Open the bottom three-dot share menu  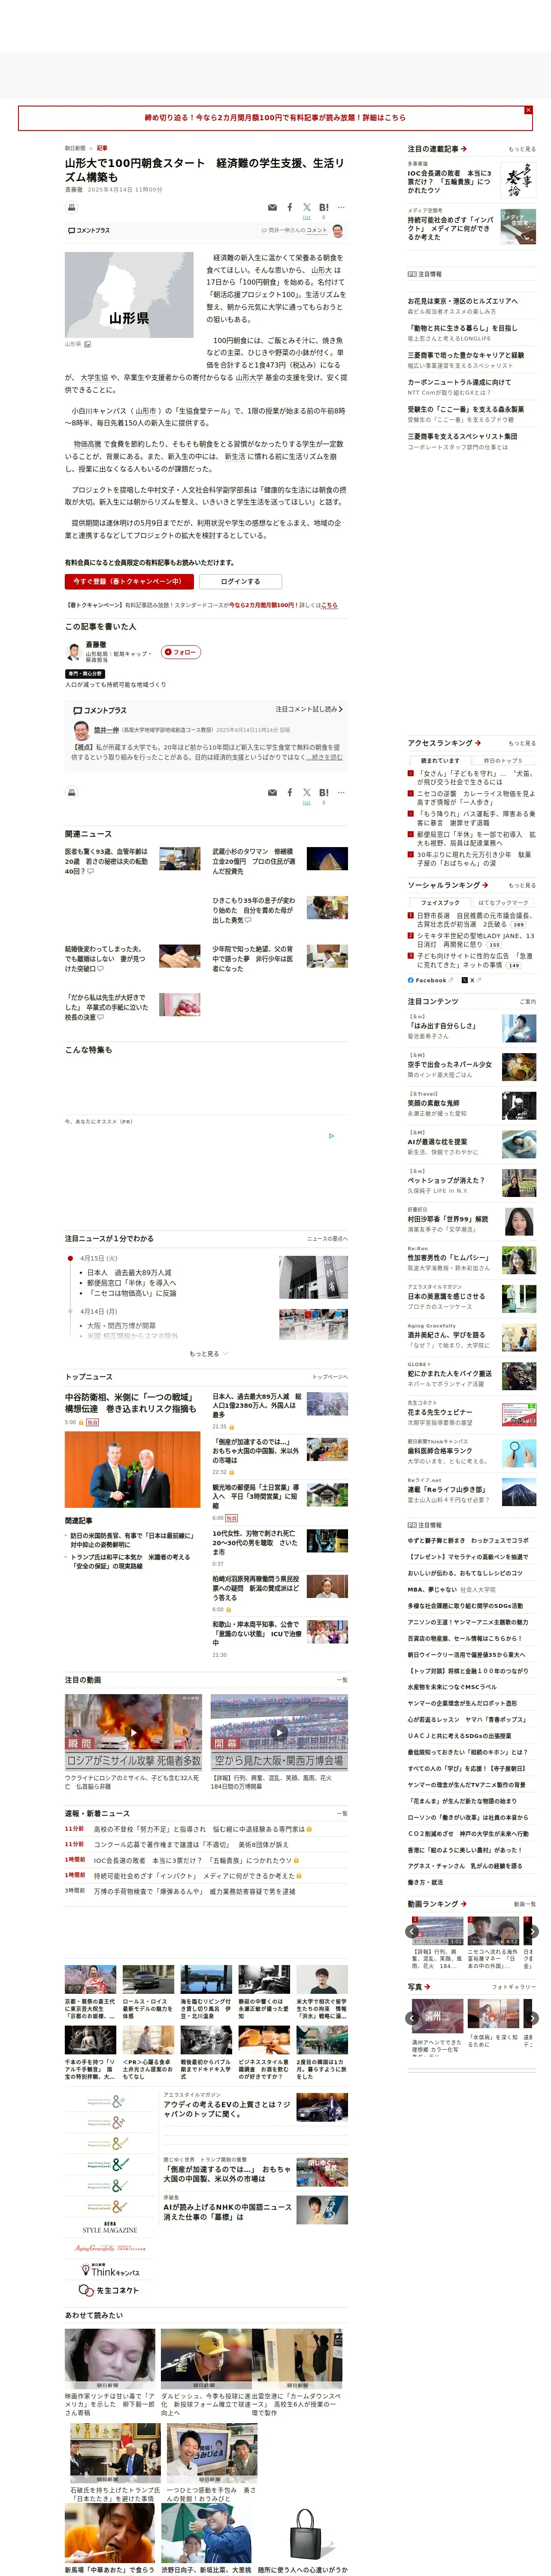pyautogui.click(x=341, y=793)
